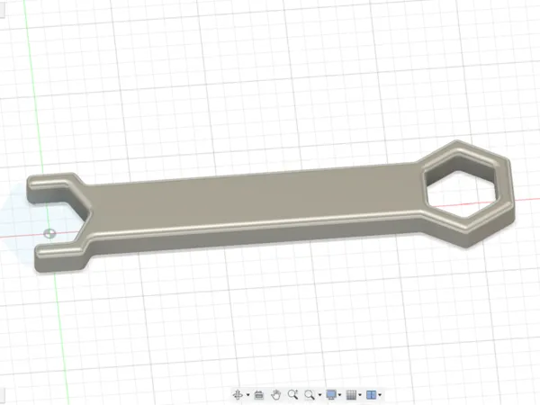Click the Viewports layout icon
Viewport: 540px width, 405px height.
[x=371, y=395]
